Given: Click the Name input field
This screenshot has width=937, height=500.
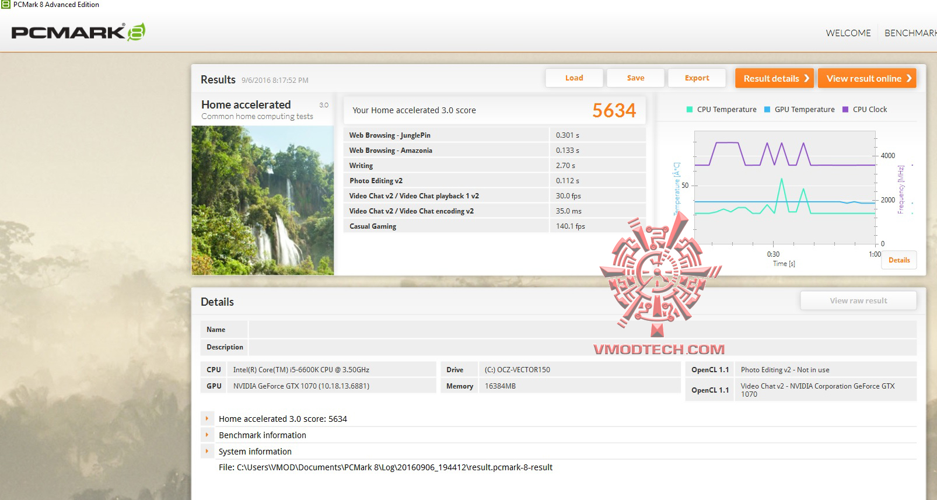Looking at the screenshot, I should (582, 329).
